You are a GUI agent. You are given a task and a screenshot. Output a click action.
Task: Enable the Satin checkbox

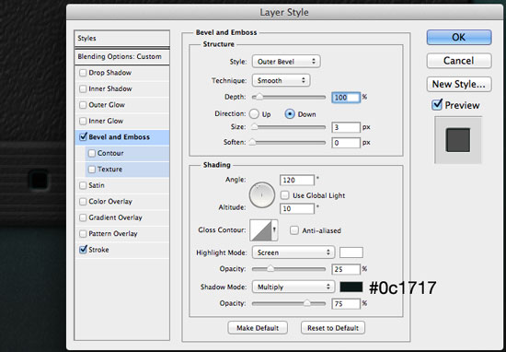tap(83, 185)
